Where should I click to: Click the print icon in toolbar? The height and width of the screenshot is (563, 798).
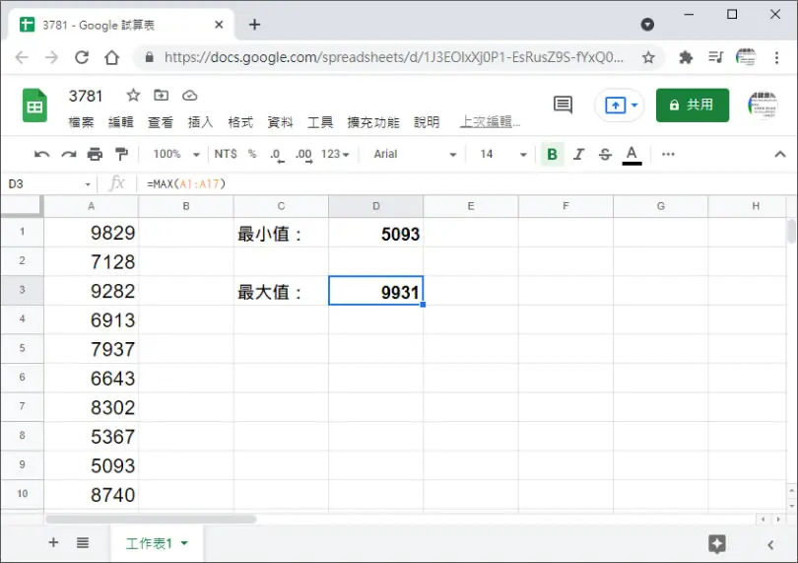(x=95, y=154)
